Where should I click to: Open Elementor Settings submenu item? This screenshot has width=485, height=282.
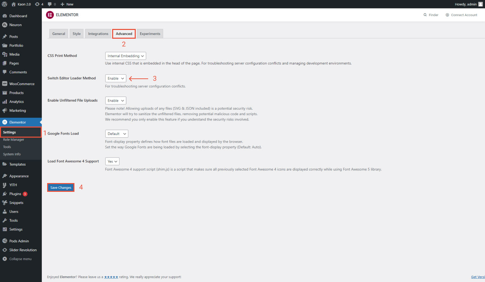21,132
